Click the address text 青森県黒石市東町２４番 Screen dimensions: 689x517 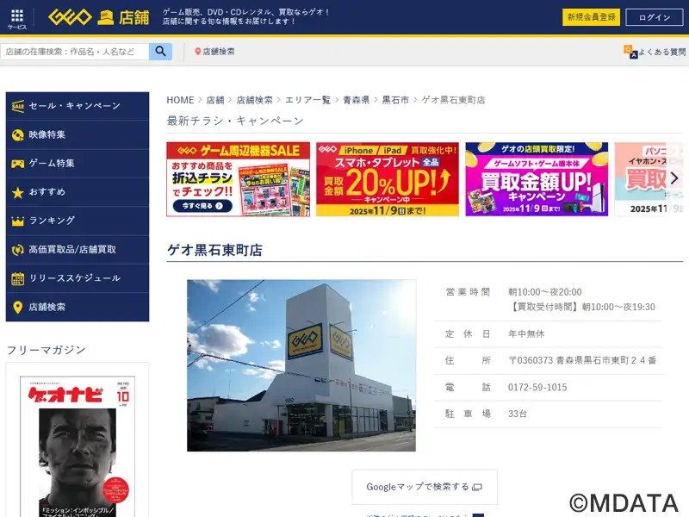(606, 360)
